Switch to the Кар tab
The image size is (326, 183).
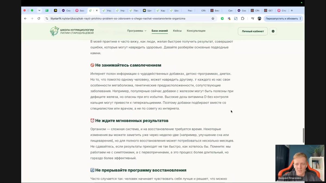161,11
